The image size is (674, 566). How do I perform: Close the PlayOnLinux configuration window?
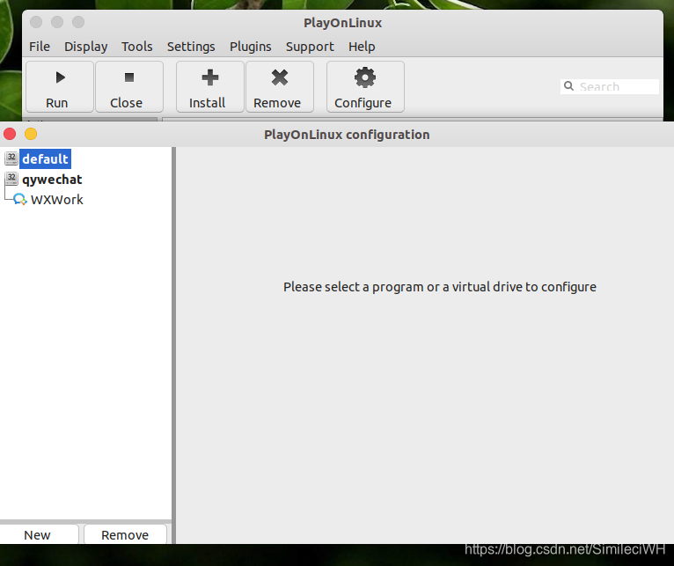click(10, 134)
